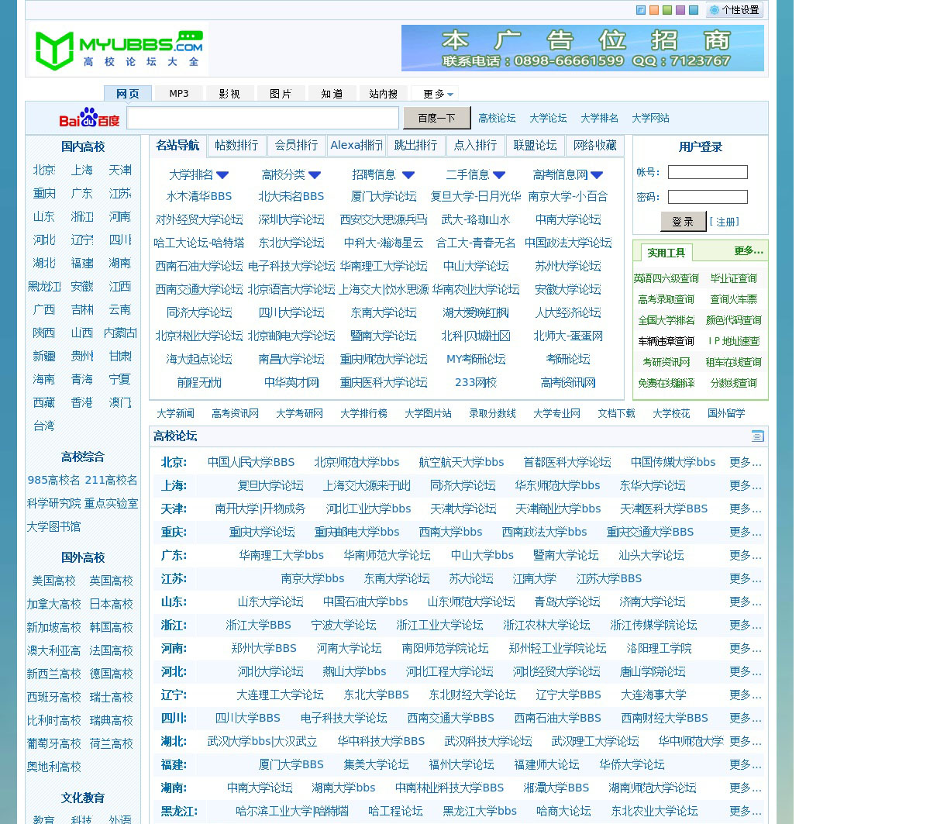Viewport: 930px width, 824px height.
Task: Click the gear 个性设置 settings button
Action: [x=734, y=10]
